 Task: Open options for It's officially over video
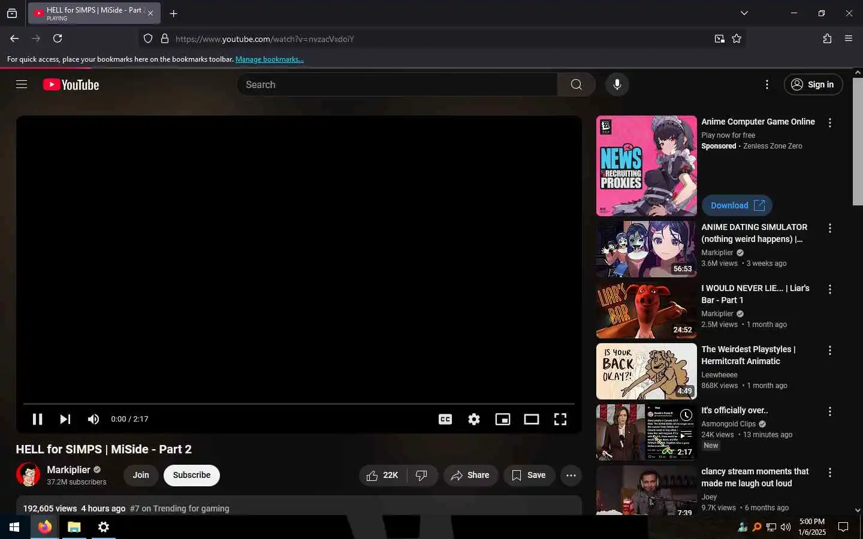(x=830, y=411)
